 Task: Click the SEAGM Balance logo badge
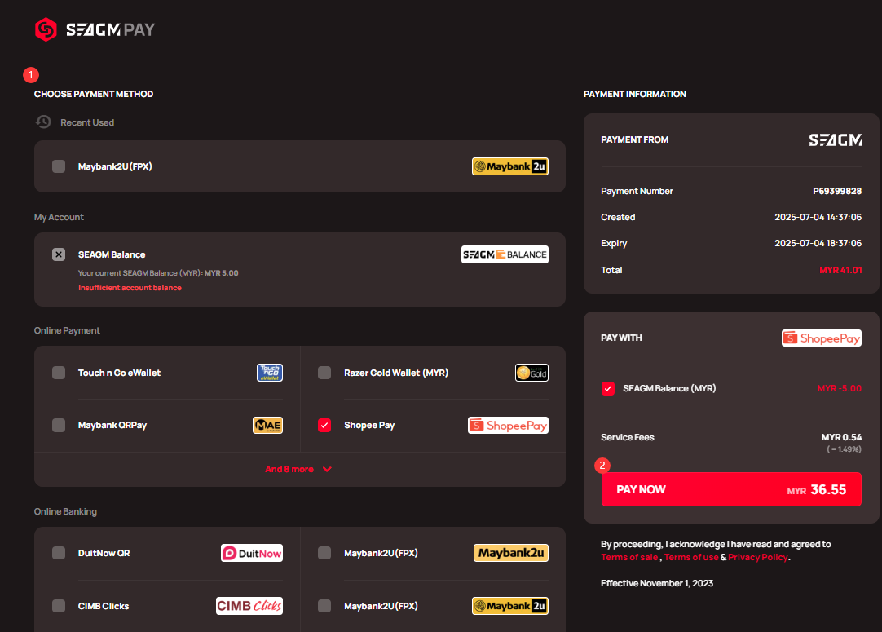tap(505, 254)
